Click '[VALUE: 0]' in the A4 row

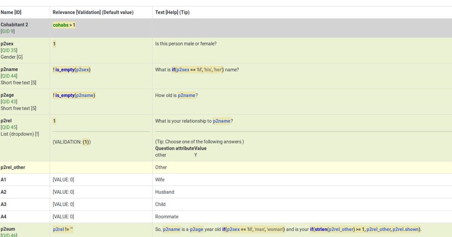(x=64, y=217)
